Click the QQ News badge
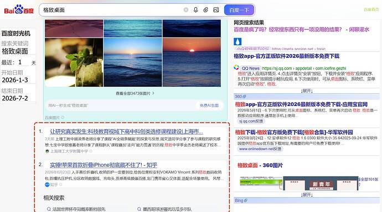 250,68
